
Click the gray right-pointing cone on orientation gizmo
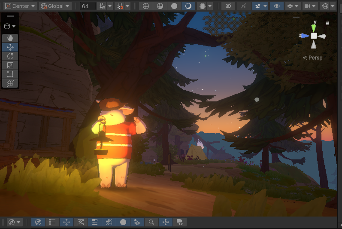pos(322,36)
